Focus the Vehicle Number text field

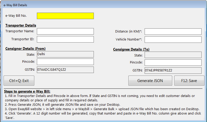click(173, 39)
